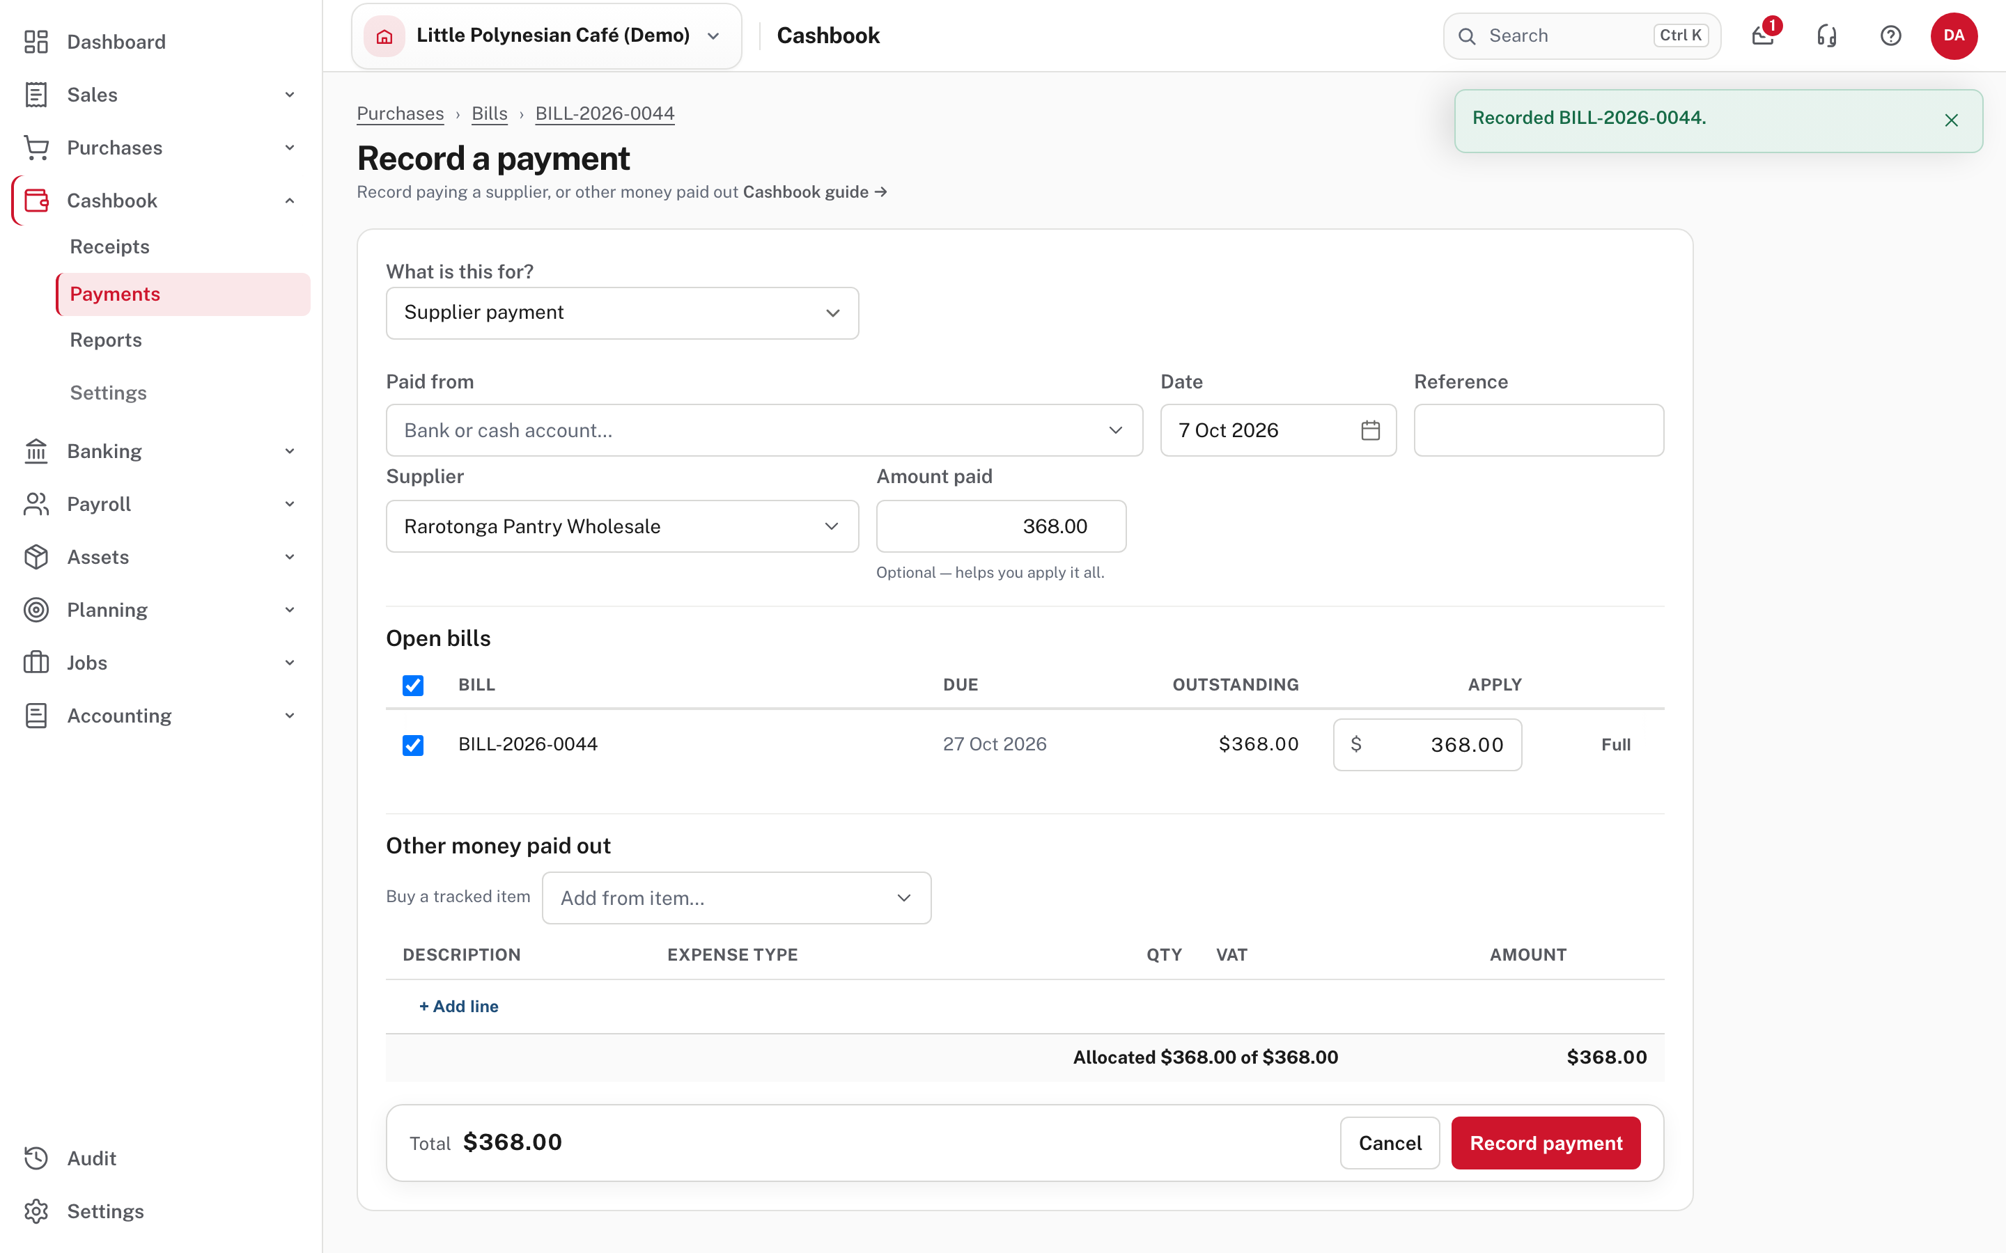The width and height of the screenshot is (2006, 1253).
Task: Click the BILL-2026-0044 bill name in table
Action: [x=528, y=744]
